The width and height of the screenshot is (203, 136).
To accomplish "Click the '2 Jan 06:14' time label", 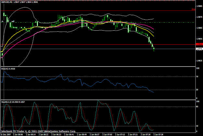I will coord(31,135).
